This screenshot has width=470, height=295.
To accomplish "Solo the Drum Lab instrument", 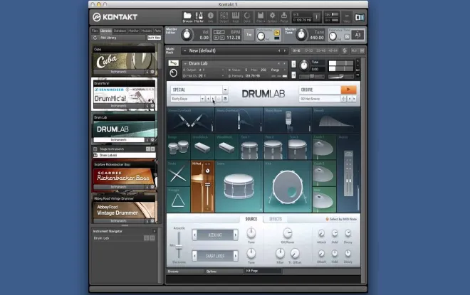I will tap(293, 64).
